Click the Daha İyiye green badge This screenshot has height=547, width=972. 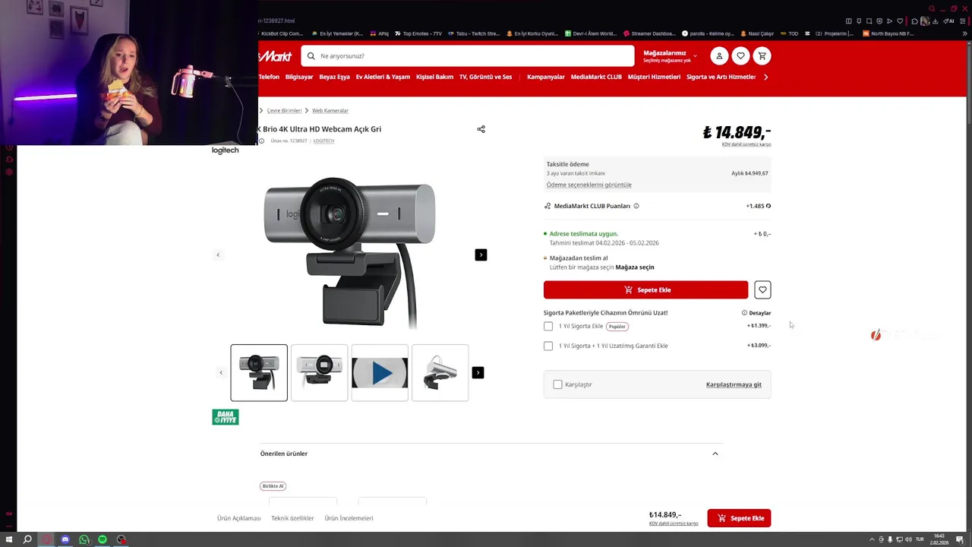tap(226, 417)
